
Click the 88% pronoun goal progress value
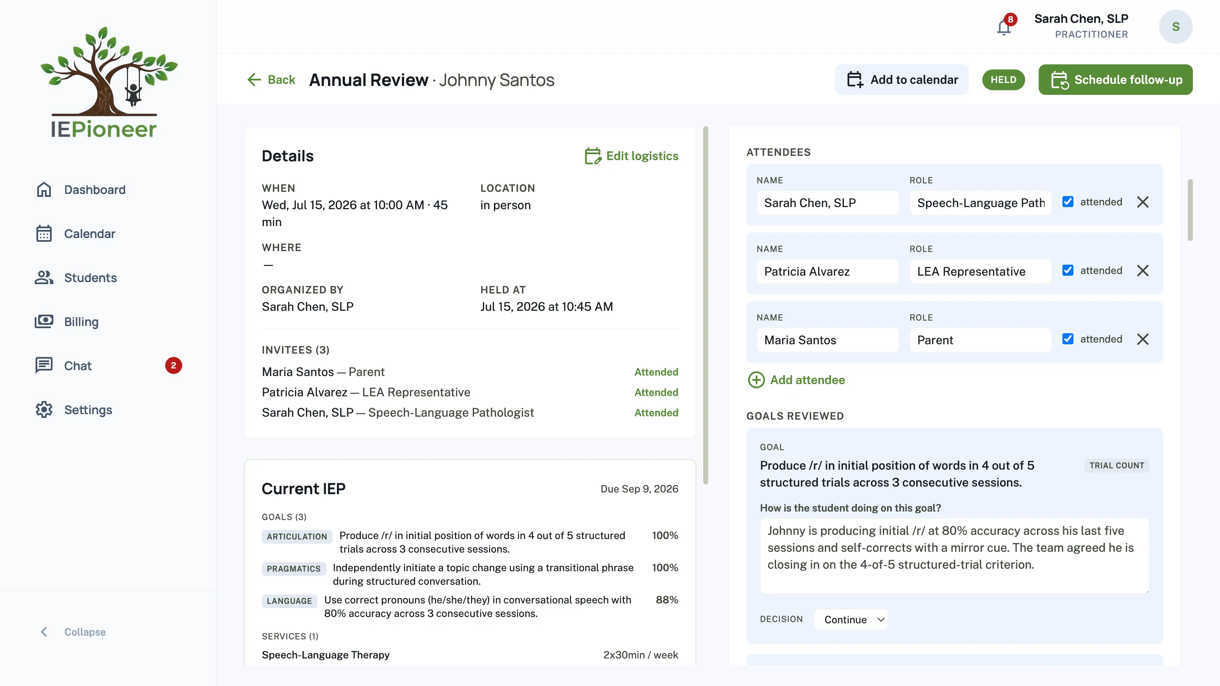click(x=667, y=600)
